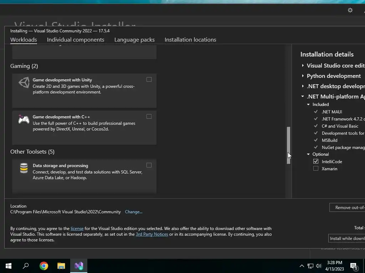Enable Data storage and processing workload
The image size is (365, 273).
[x=149, y=165]
